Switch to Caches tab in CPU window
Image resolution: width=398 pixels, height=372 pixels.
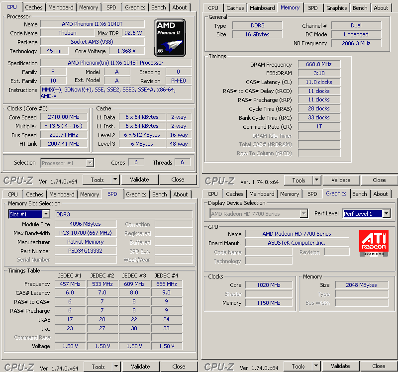33,7
